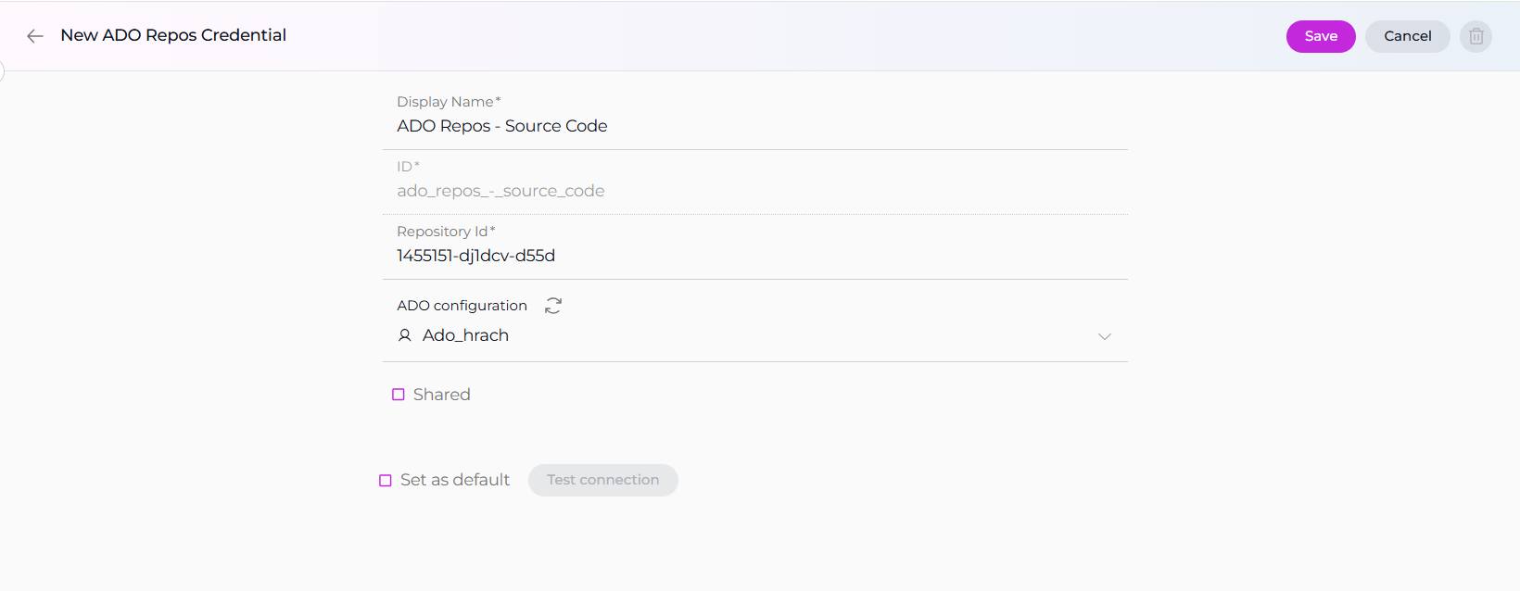Click the "Shared" label text
Viewport: 1520px width, 591px height.
click(441, 395)
